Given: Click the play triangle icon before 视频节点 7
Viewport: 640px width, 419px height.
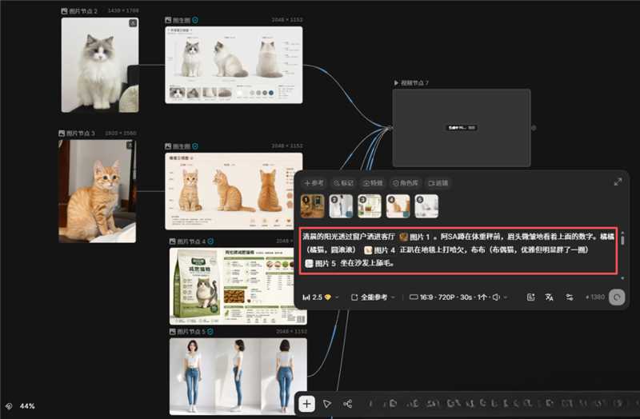Looking at the screenshot, I should click(x=396, y=83).
